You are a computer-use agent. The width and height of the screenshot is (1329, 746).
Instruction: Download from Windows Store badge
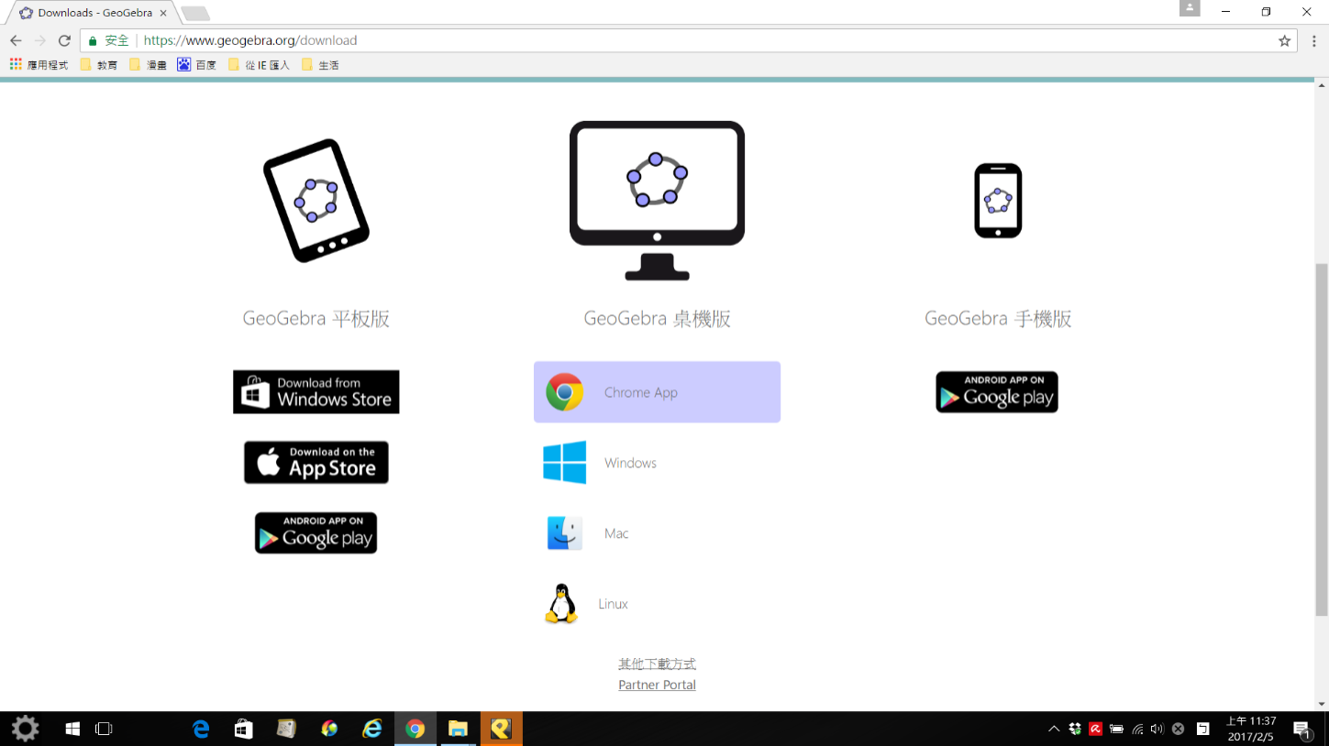tap(316, 392)
